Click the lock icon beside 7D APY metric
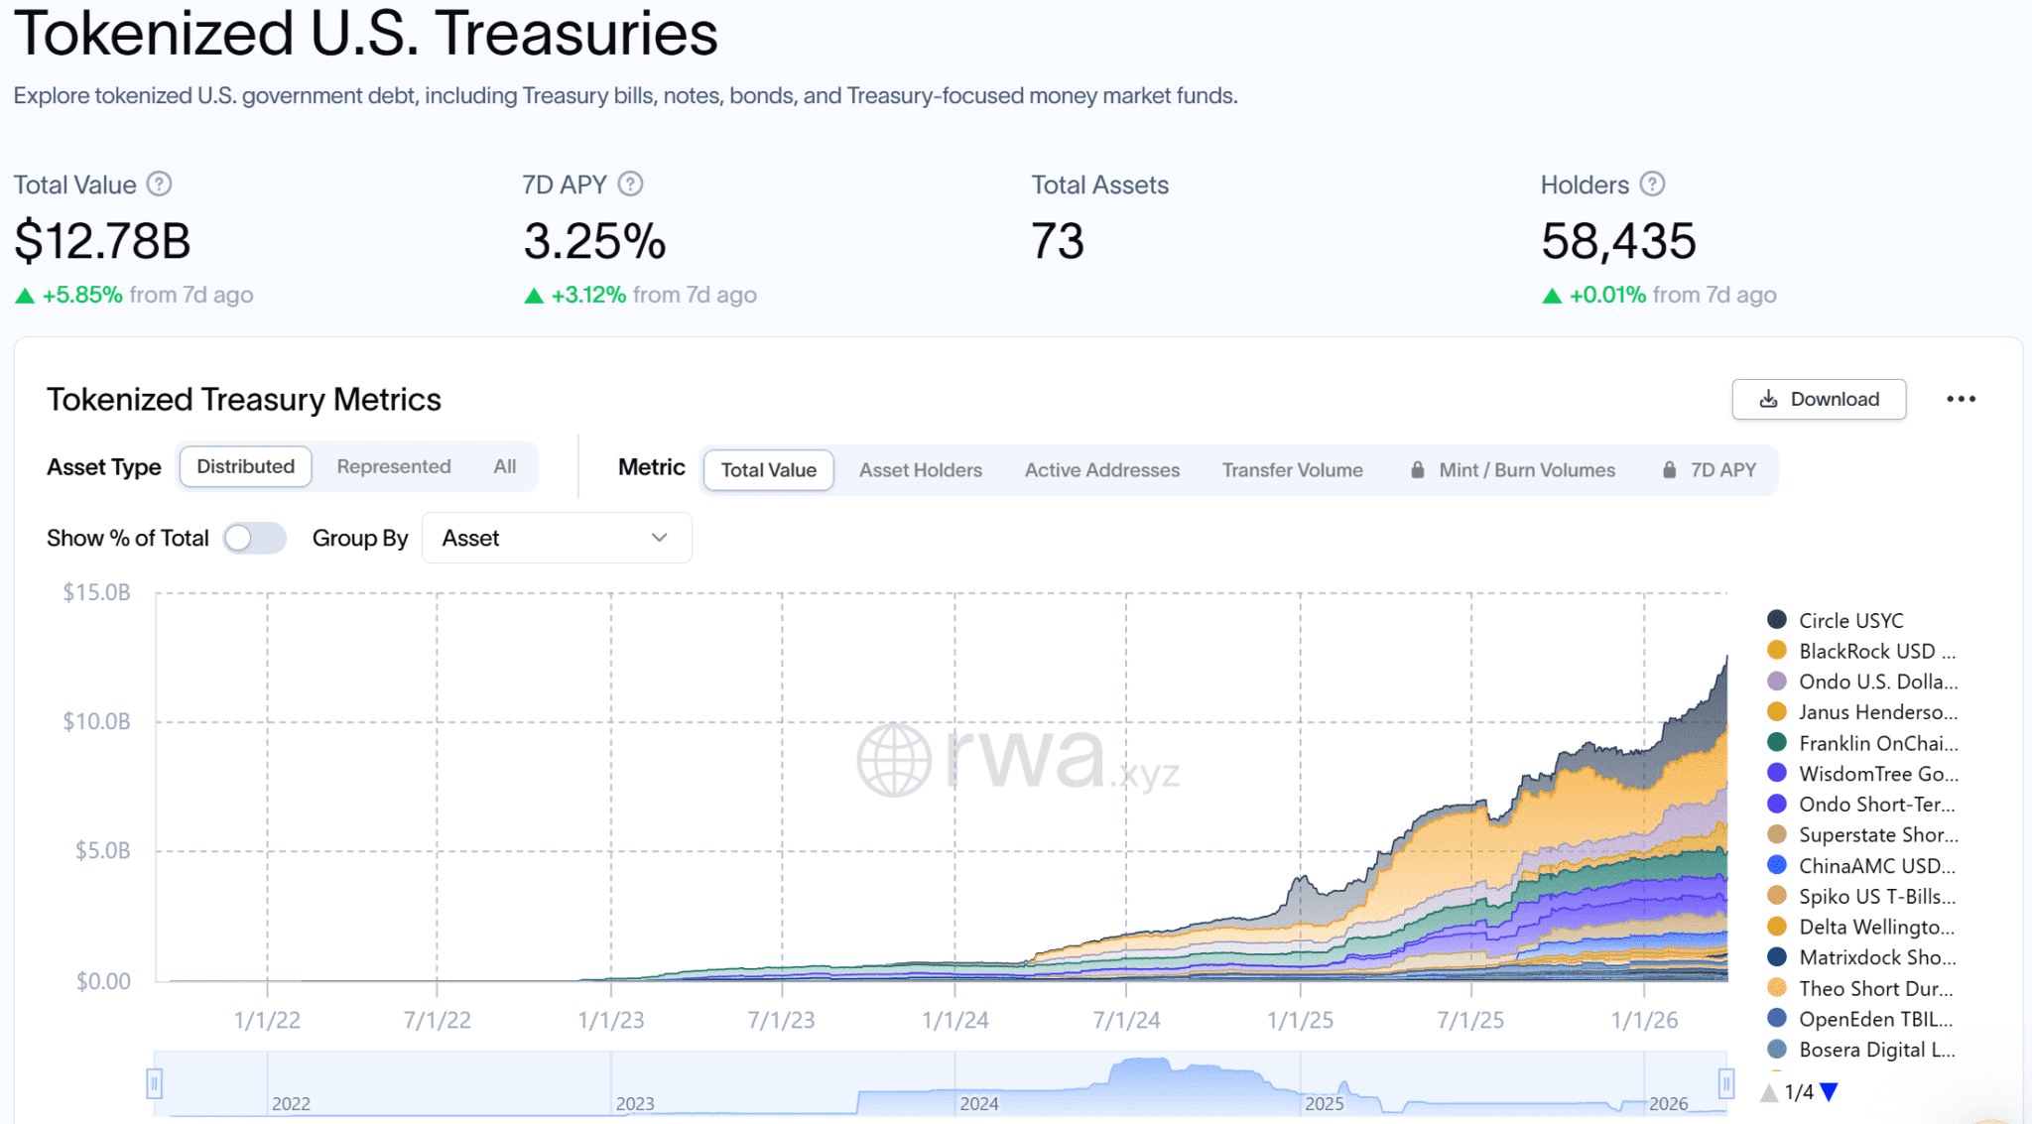2032x1124 pixels. tap(1670, 470)
